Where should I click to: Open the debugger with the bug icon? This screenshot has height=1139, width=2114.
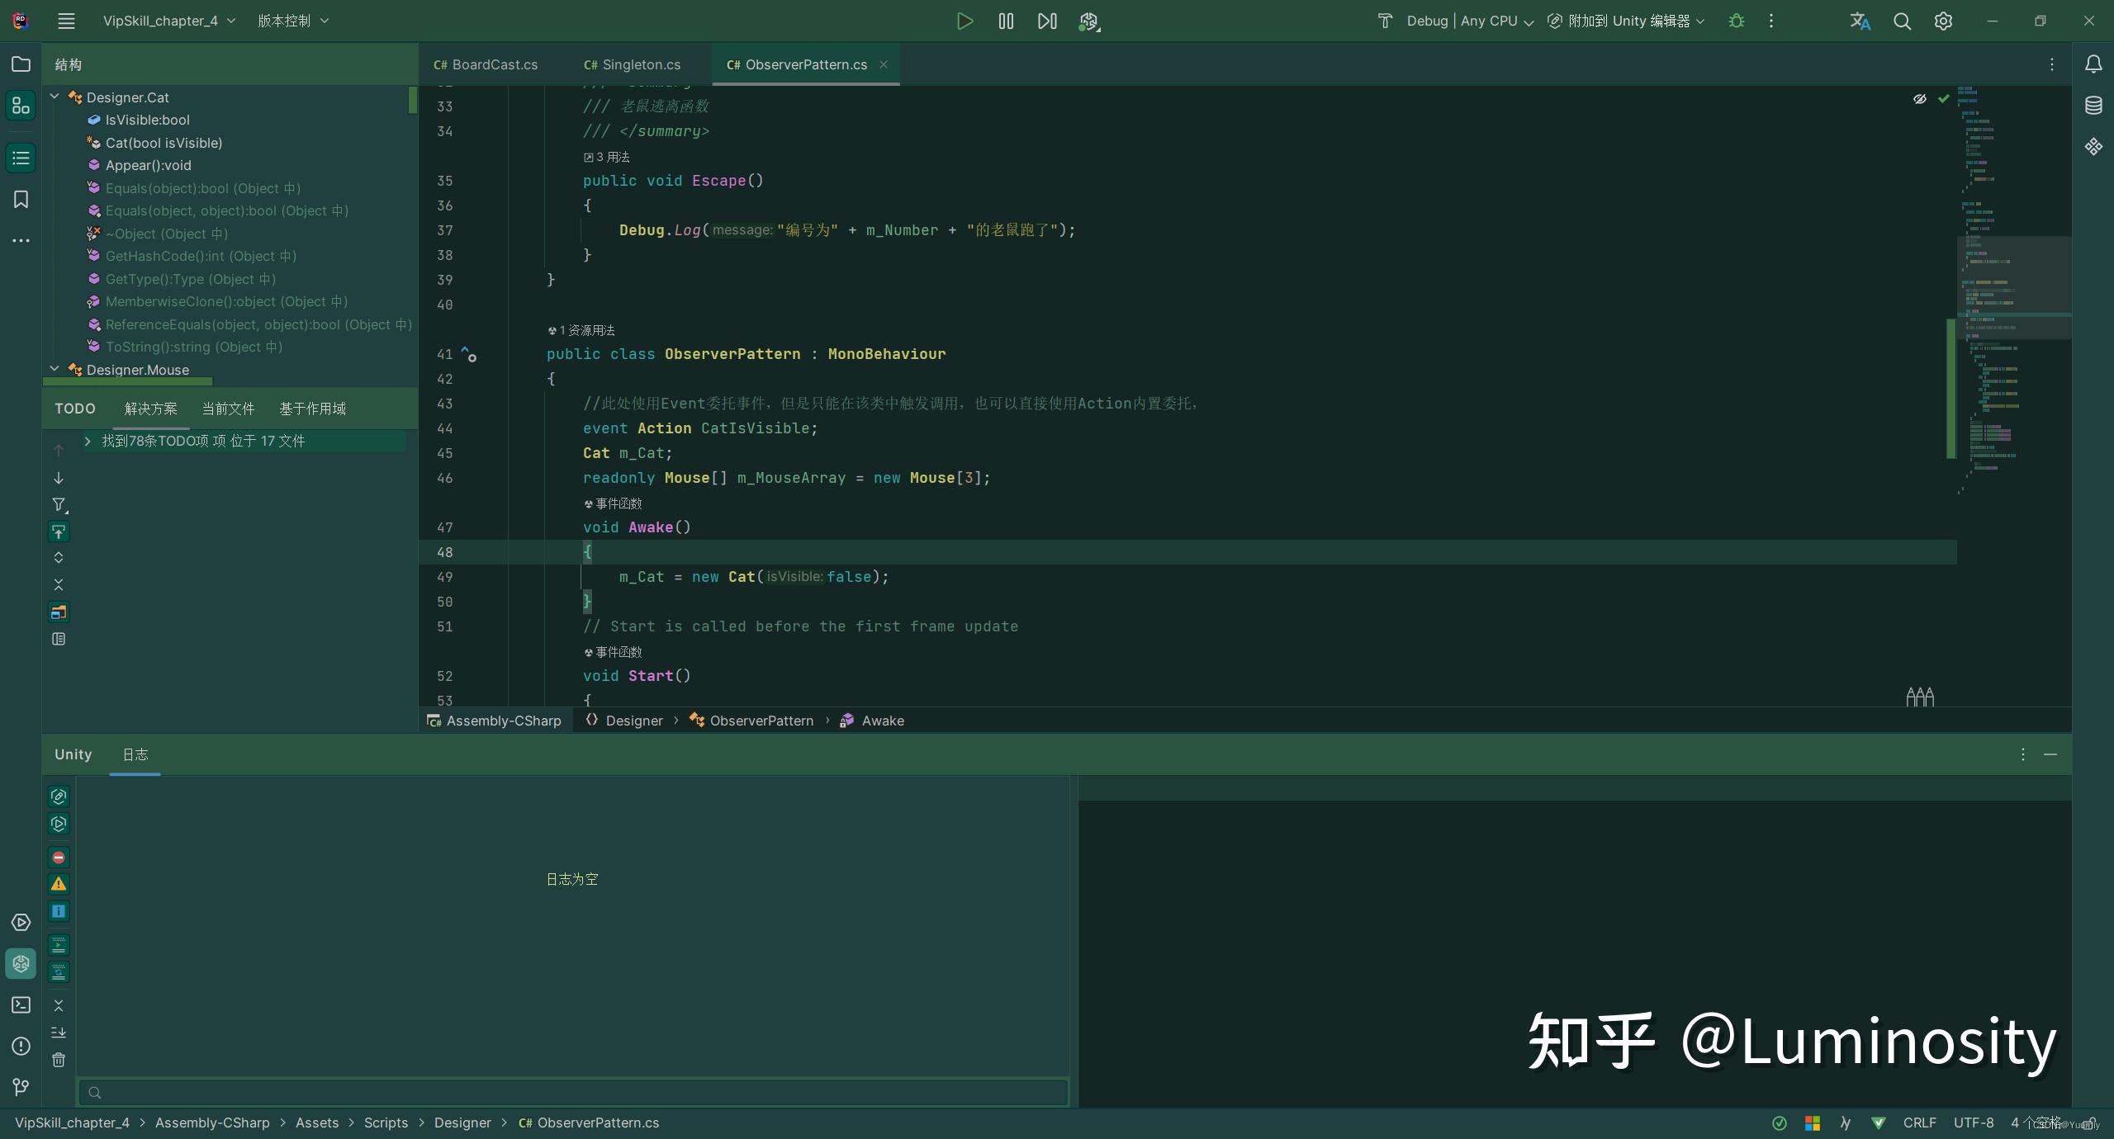point(1735,21)
